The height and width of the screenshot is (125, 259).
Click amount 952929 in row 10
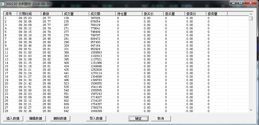[95, 49]
